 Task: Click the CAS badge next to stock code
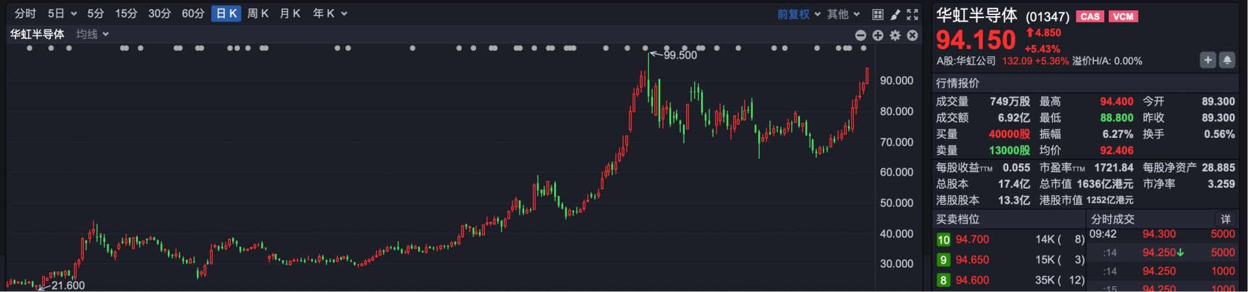pos(1090,17)
